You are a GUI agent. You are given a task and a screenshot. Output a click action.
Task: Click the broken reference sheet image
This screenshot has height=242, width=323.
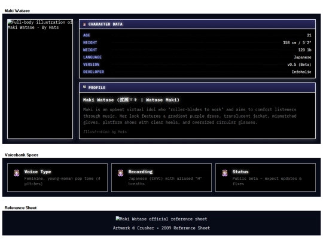161,219
